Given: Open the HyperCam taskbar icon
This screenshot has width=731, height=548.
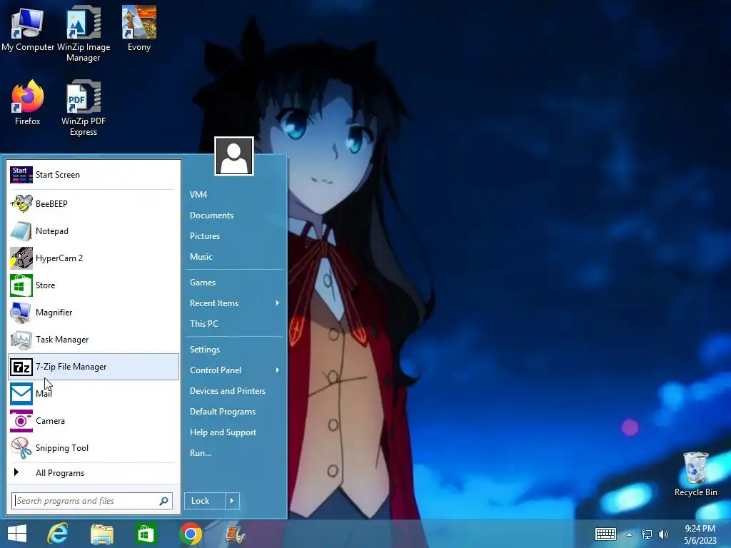Looking at the screenshot, I should tap(234, 534).
